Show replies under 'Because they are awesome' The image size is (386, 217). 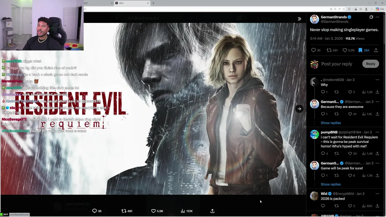click(331, 123)
